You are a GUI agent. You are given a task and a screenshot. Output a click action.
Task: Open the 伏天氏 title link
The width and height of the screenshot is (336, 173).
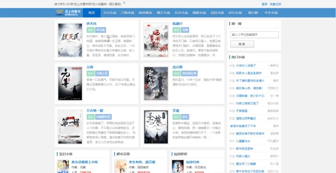pyautogui.click(x=91, y=23)
